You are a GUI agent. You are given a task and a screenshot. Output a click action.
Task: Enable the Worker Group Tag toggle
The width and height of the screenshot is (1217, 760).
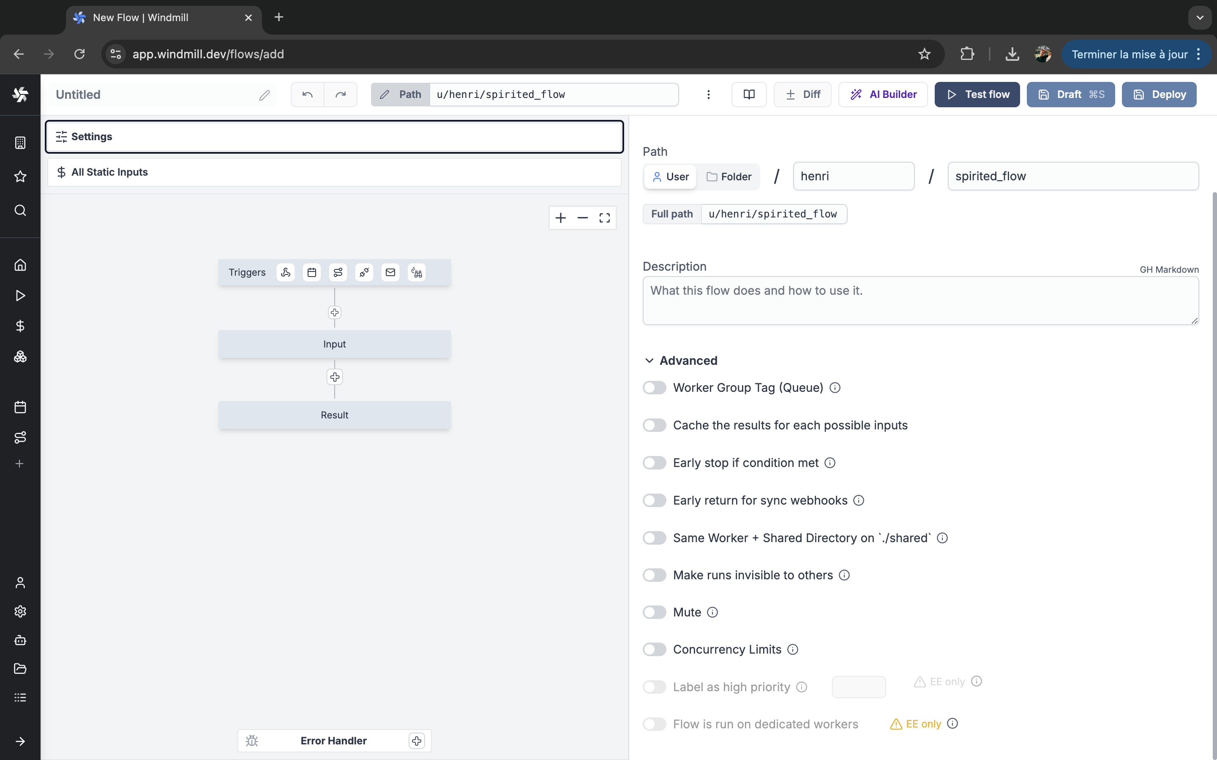[x=654, y=388]
